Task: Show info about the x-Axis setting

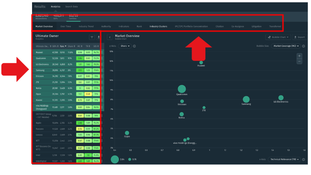Action: 304,160
